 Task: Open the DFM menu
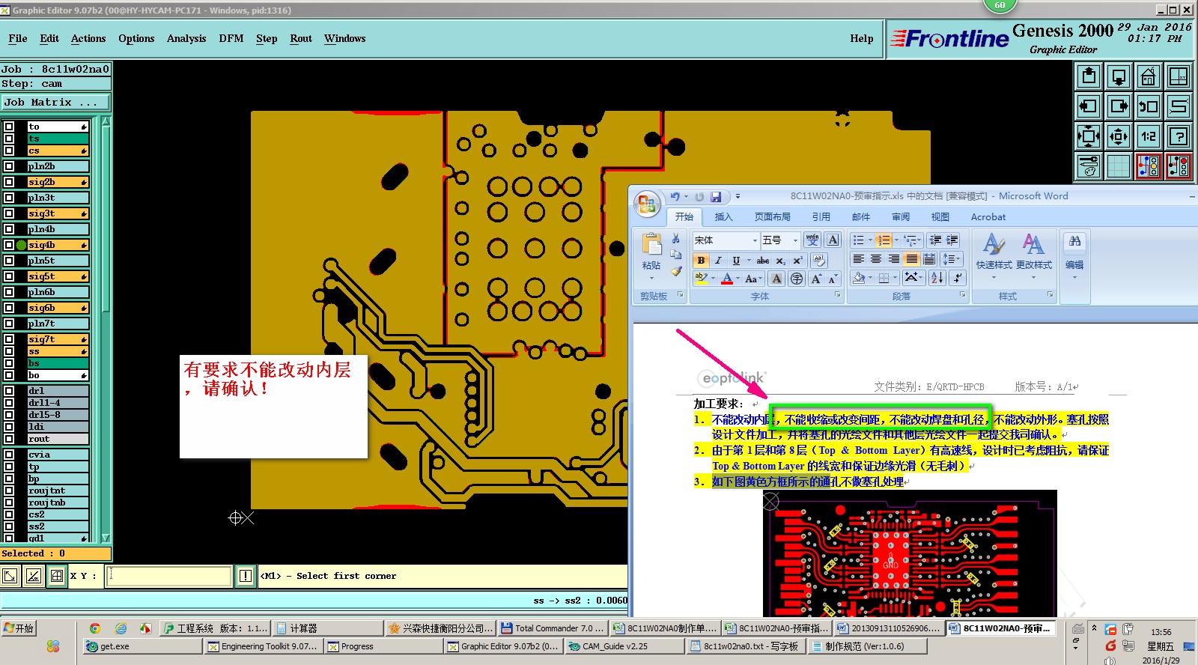[x=231, y=39]
